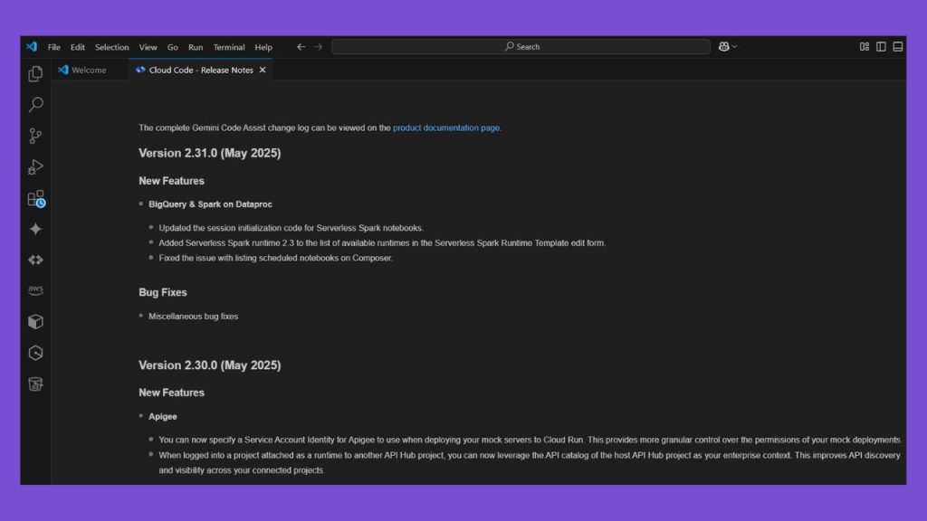Open the Explorer view in activity bar
927x521 pixels.
coord(35,74)
